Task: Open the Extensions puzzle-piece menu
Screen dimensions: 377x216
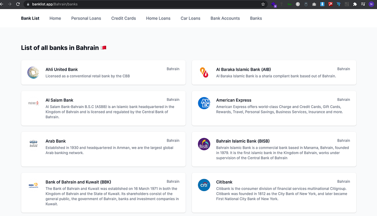Action: (x=355, y=4)
